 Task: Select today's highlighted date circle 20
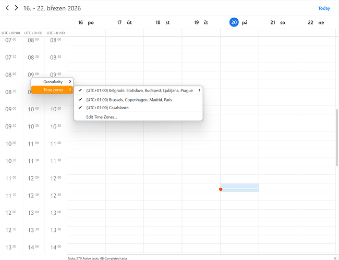tap(234, 22)
